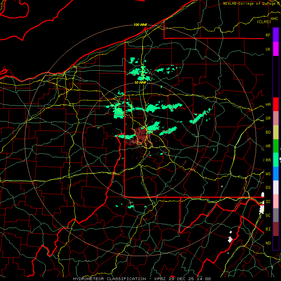Click the WS legend label
Viewport: 281px width, 281px height.
coord(268,174)
